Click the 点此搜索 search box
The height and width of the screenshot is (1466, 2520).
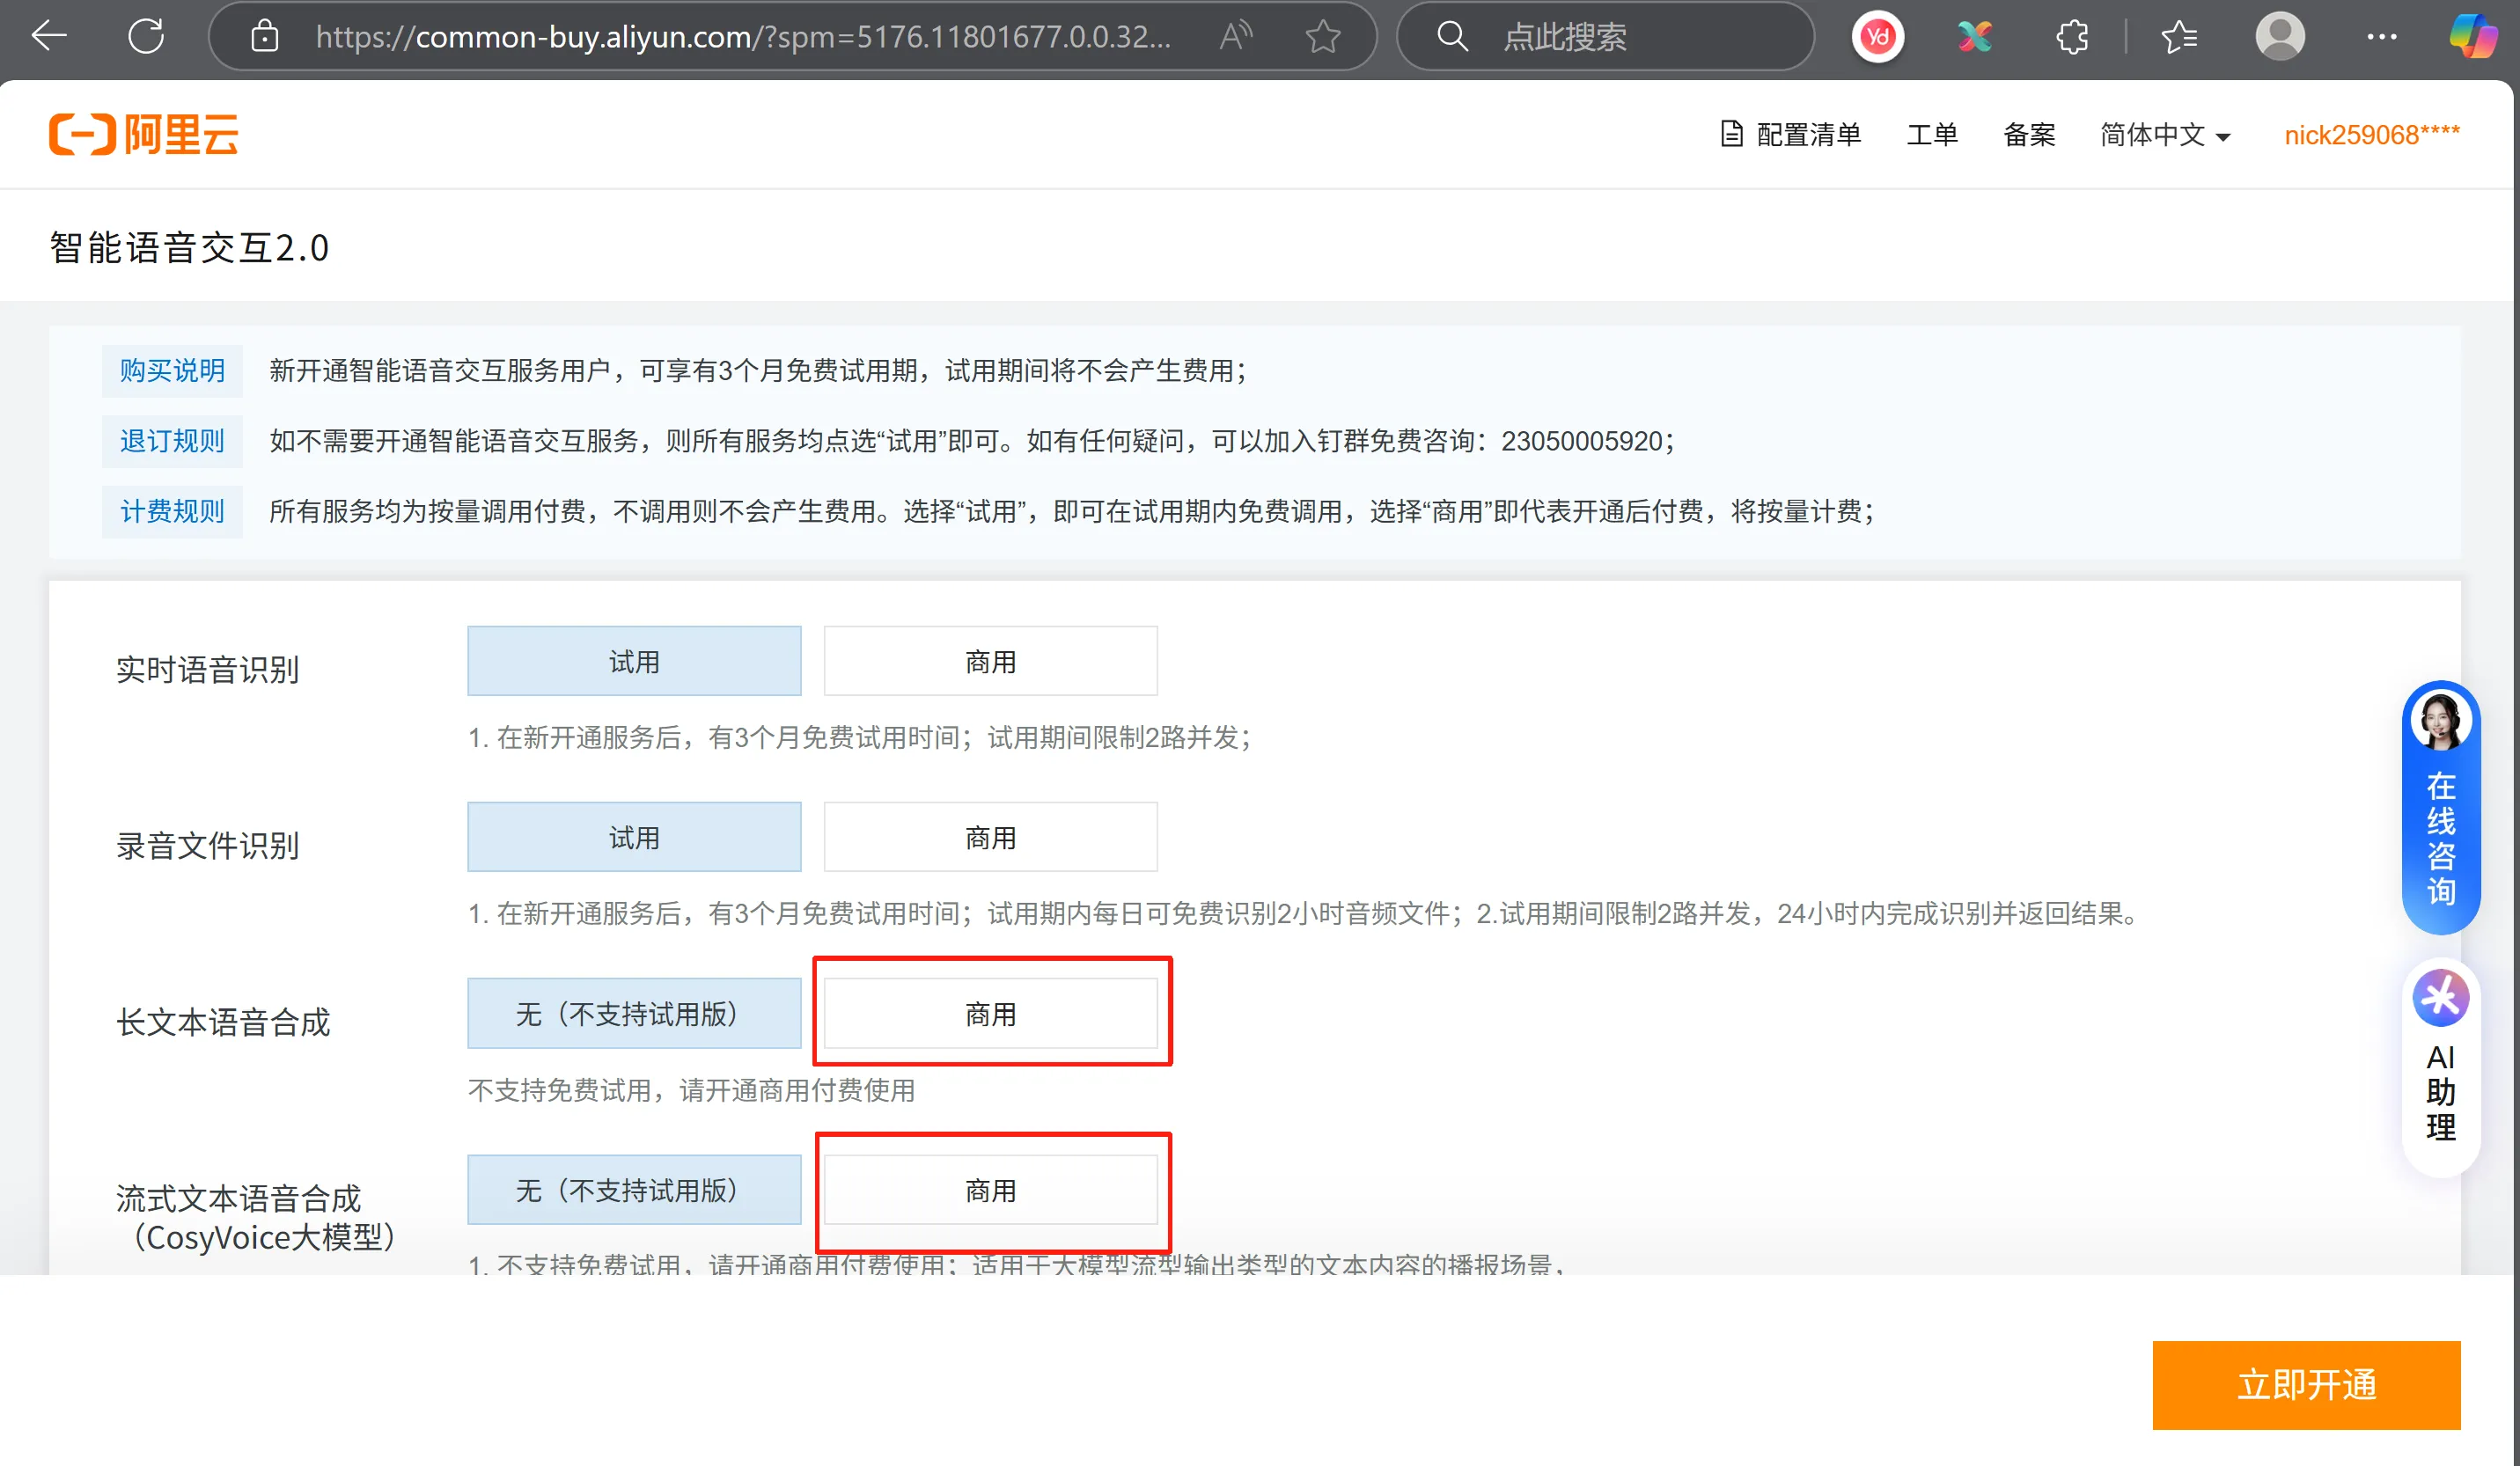(1604, 37)
